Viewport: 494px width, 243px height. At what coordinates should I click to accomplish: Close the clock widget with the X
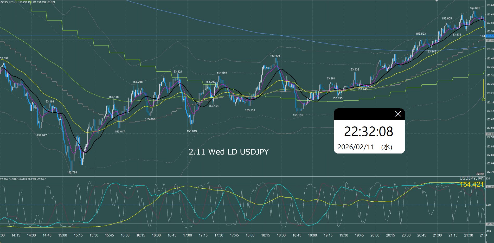tap(398, 114)
